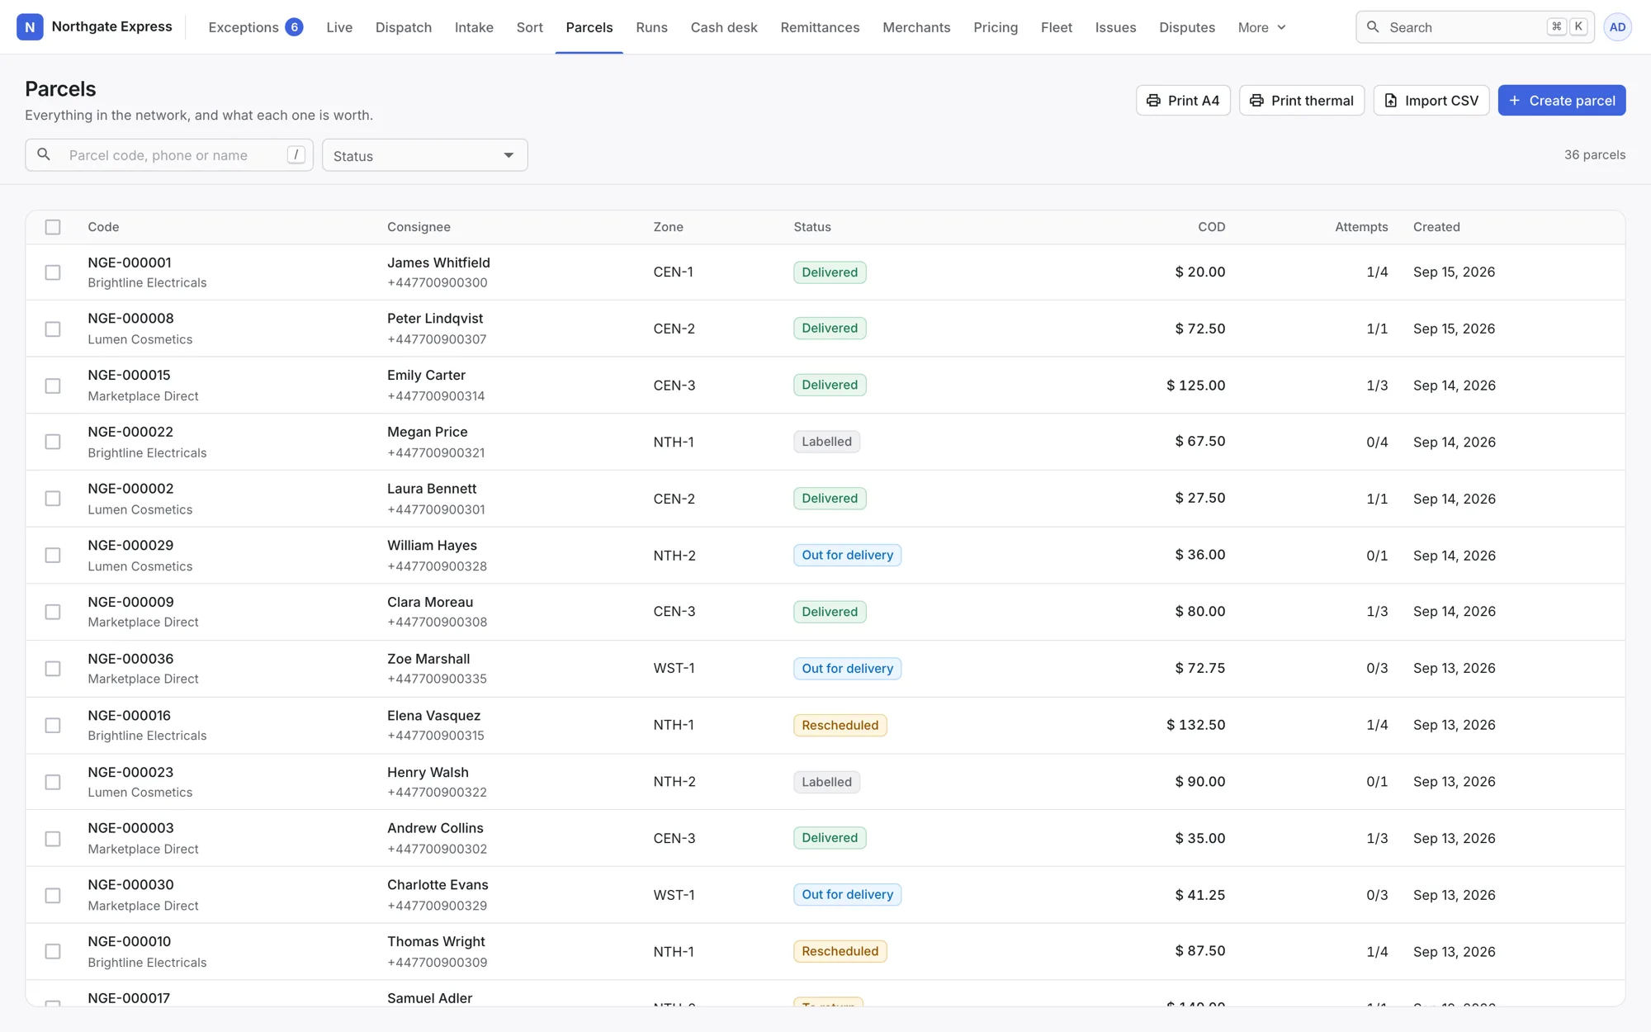
Task: Open the Runs tab
Action: pyautogui.click(x=651, y=27)
